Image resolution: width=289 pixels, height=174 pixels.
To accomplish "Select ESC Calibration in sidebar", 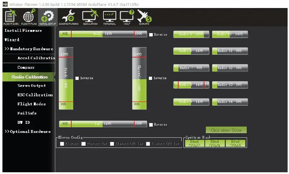I will click(x=35, y=95).
